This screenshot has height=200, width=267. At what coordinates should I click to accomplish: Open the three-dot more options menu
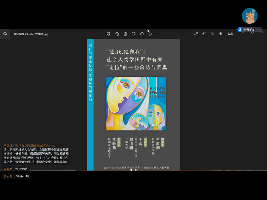click(x=159, y=34)
